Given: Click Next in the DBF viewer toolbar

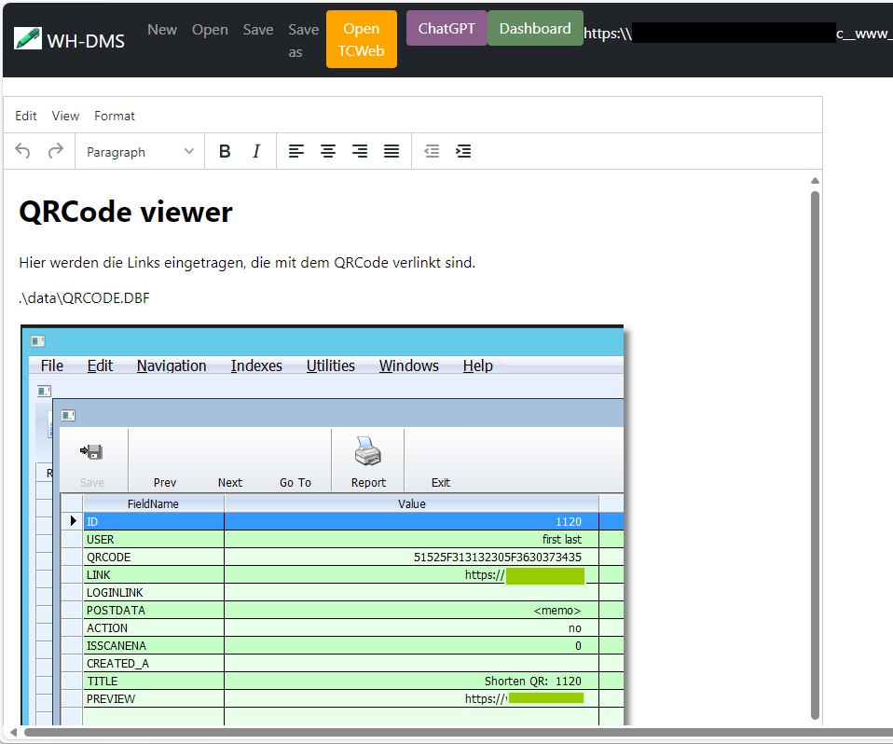Looking at the screenshot, I should pyautogui.click(x=230, y=483).
